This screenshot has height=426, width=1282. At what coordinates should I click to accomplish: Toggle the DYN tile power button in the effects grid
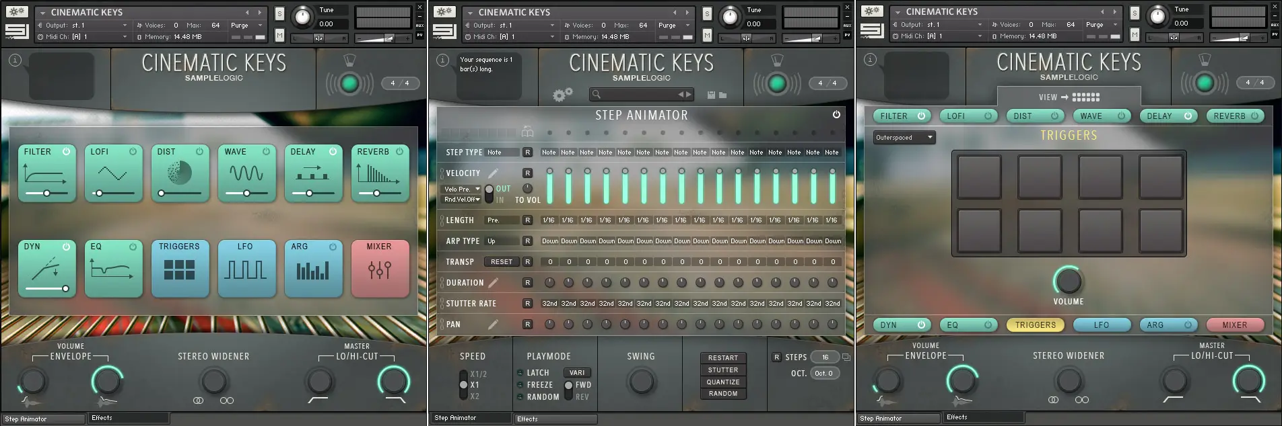[x=66, y=247]
